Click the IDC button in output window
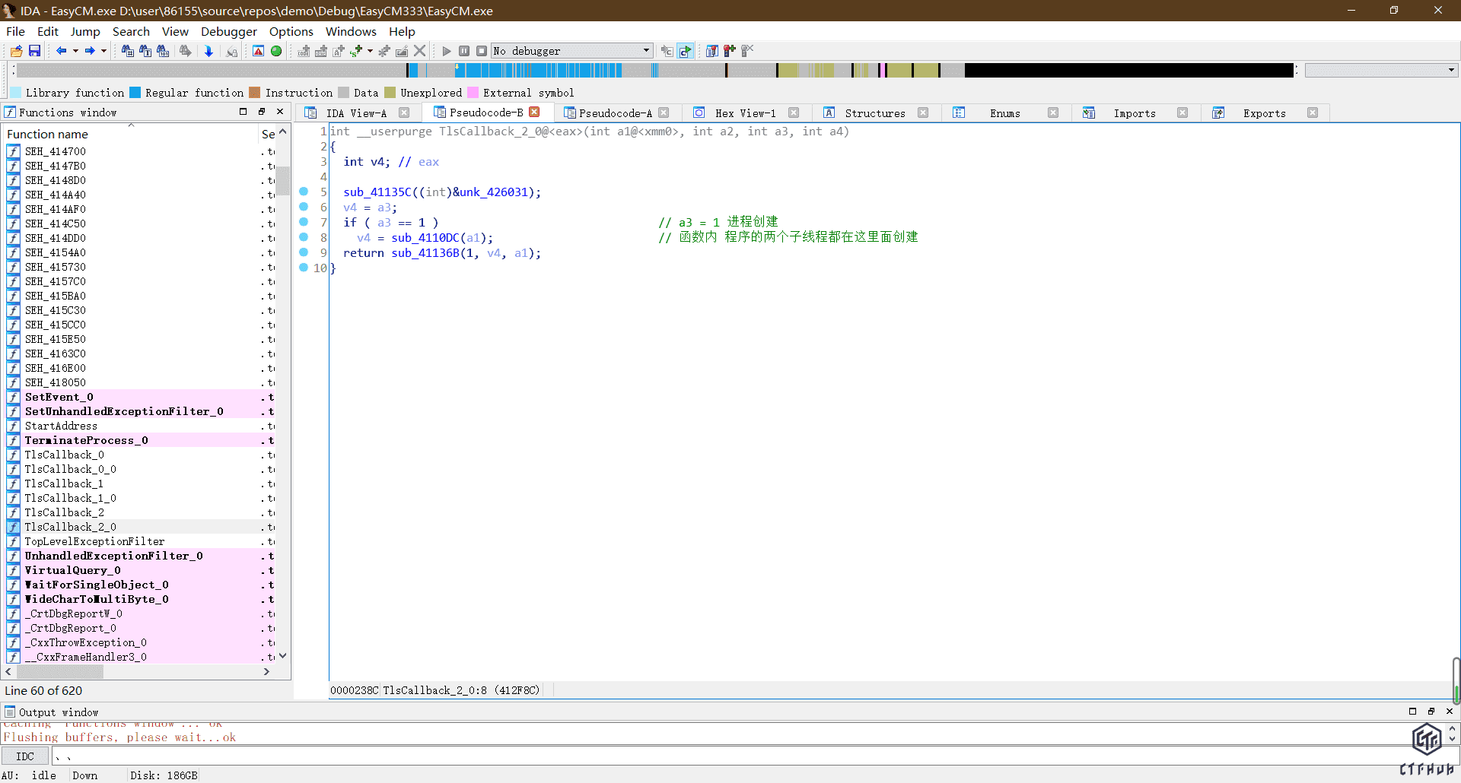1461x783 pixels. (25, 756)
